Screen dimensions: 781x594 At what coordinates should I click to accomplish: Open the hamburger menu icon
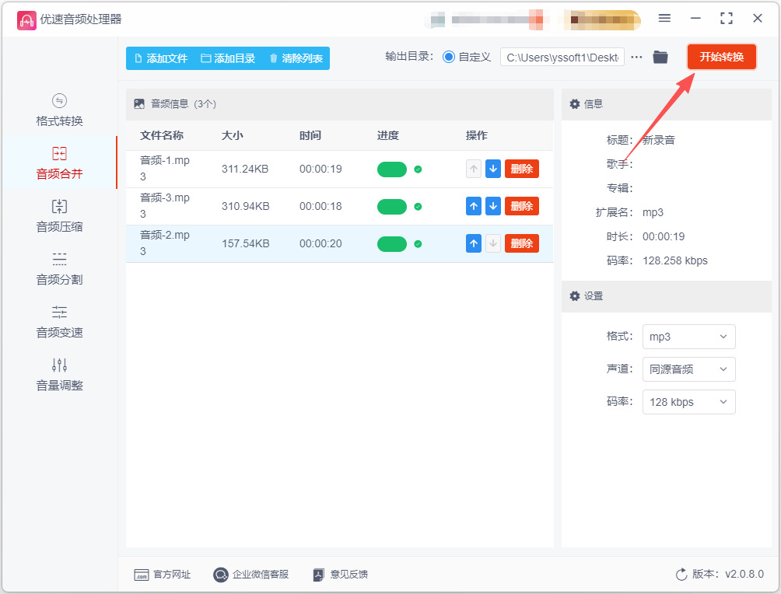click(x=664, y=19)
